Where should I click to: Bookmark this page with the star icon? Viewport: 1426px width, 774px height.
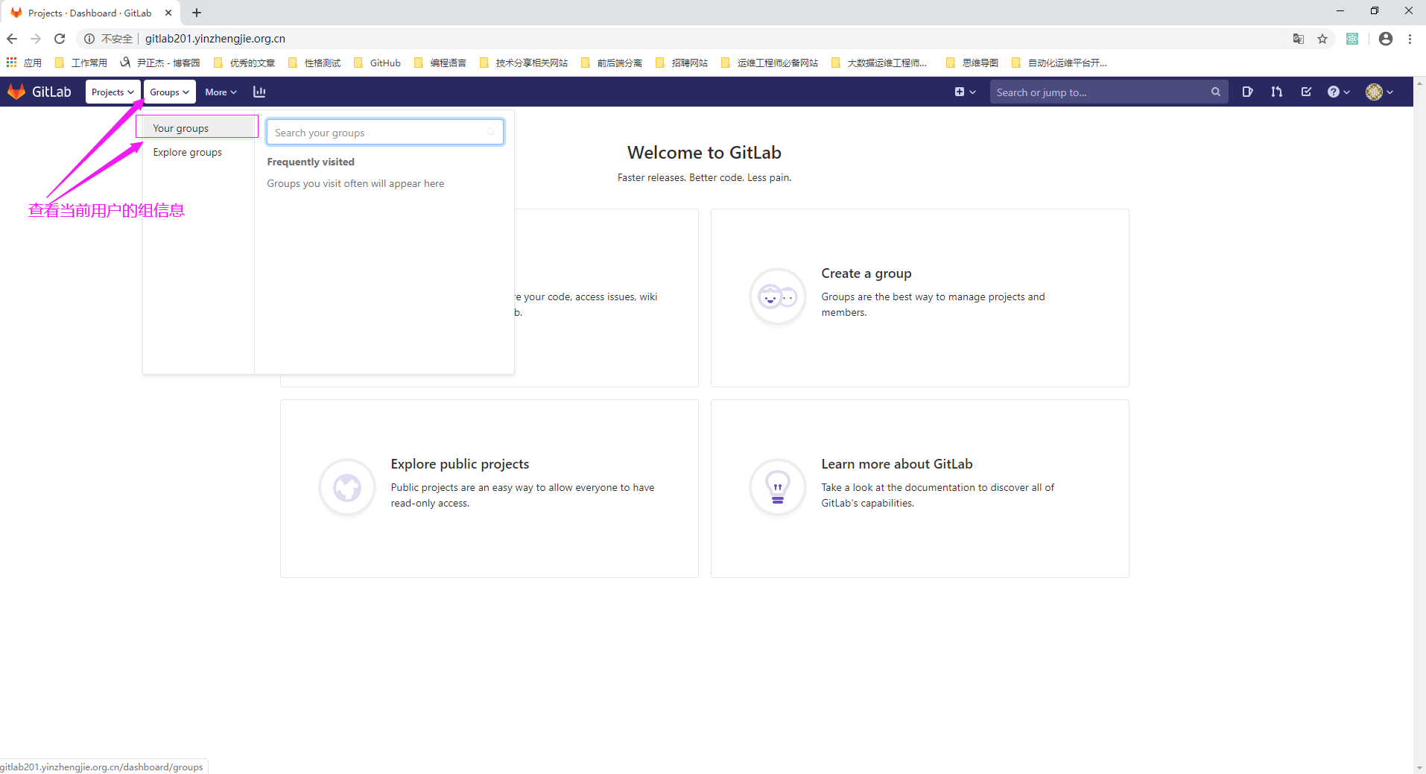pos(1322,39)
